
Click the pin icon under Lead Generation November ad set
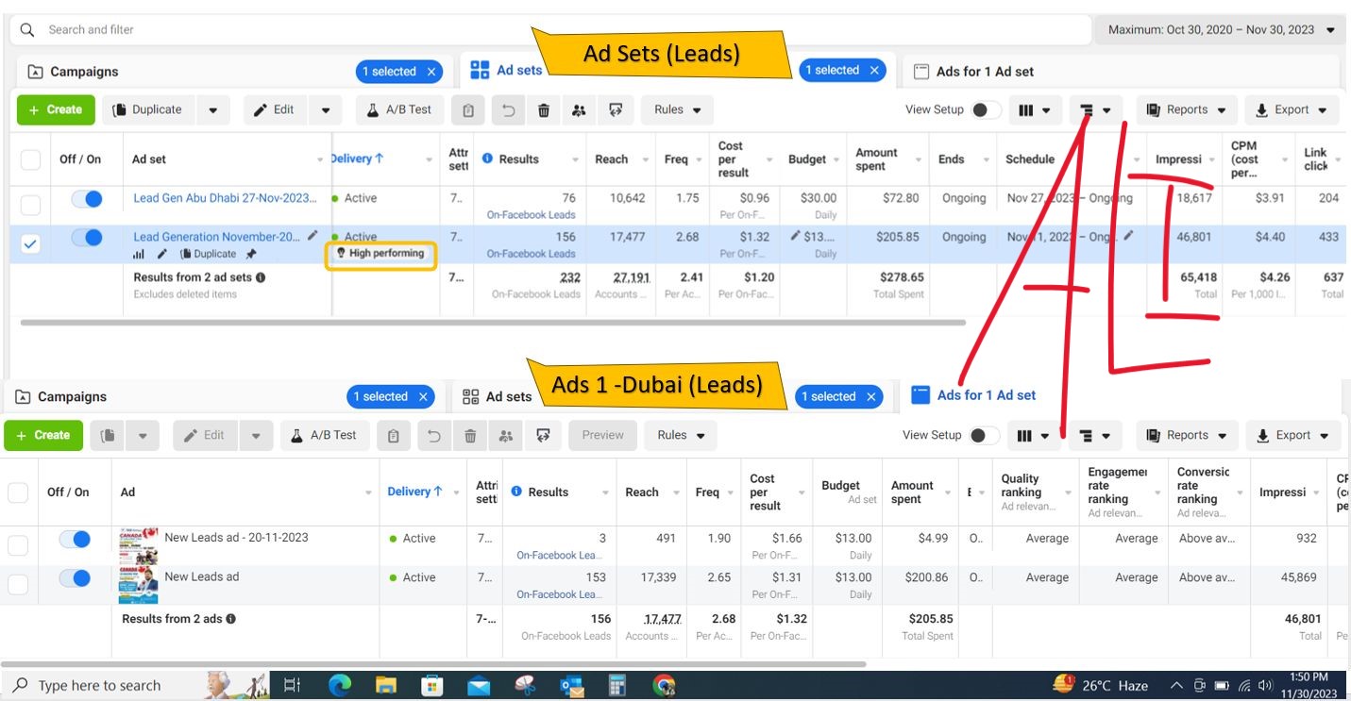(x=251, y=254)
